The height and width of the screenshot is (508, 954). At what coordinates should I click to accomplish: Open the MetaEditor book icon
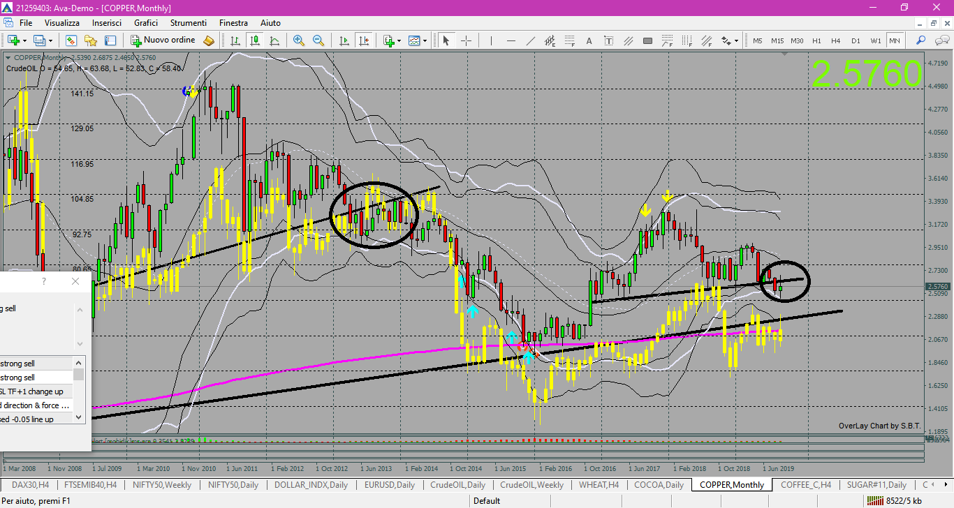coord(209,40)
